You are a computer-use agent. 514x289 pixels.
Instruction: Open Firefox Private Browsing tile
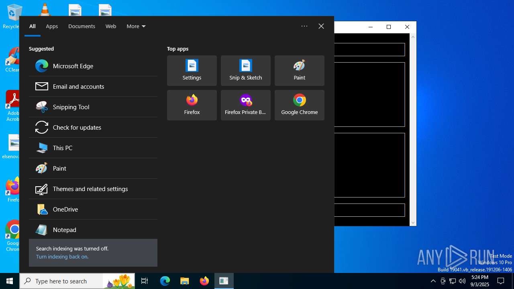pyautogui.click(x=246, y=105)
